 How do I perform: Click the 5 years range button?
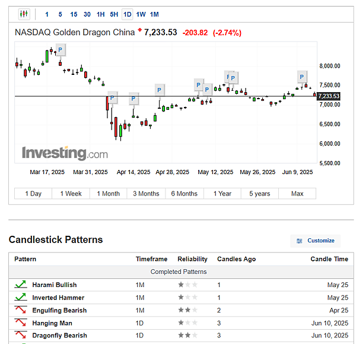coord(260,194)
